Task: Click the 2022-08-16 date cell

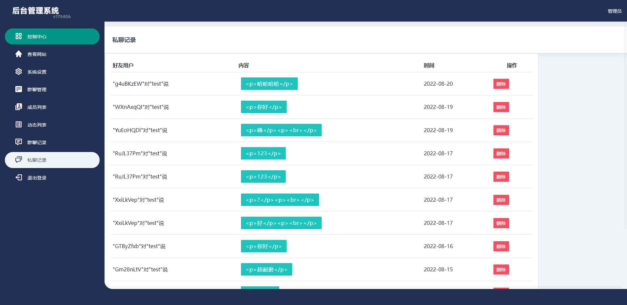Action: [x=438, y=246]
